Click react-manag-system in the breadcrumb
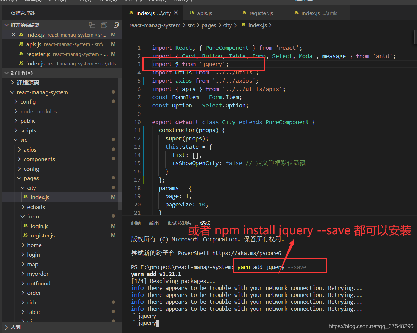This screenshot has height=333, width=417. 155,25
